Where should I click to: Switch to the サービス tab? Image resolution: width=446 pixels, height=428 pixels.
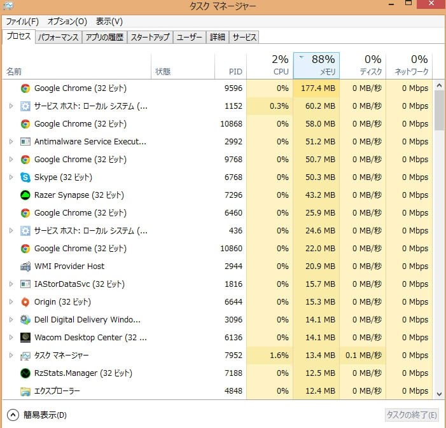(244, 38)
